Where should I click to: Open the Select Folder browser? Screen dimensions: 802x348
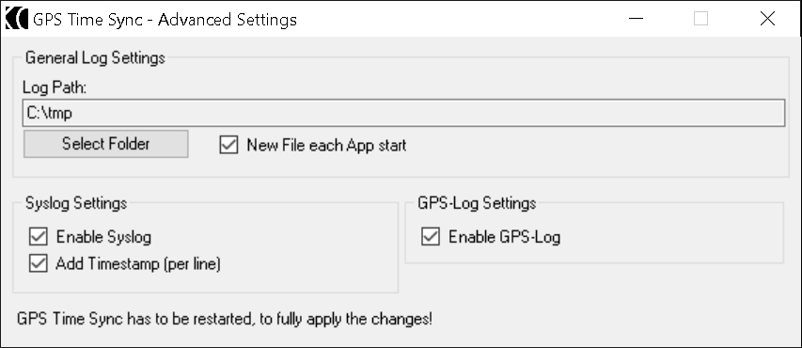(x=106, y=144)
